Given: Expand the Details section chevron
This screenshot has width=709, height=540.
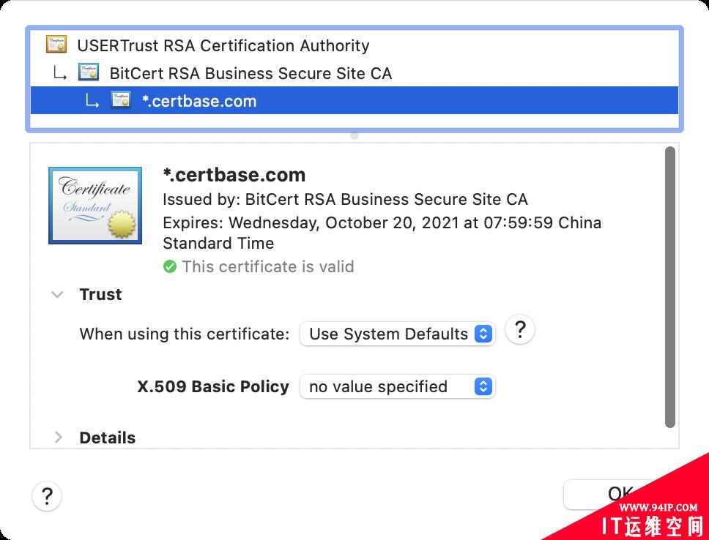Looking at the screenshot, I should coord(59,438).
